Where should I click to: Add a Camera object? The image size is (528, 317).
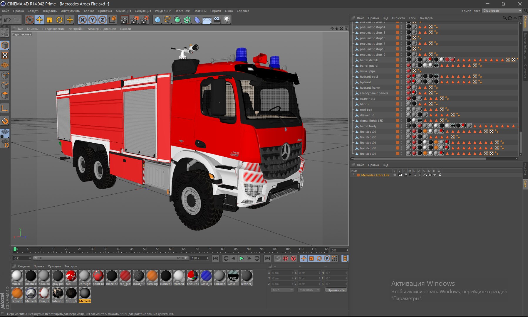[217, 20]
